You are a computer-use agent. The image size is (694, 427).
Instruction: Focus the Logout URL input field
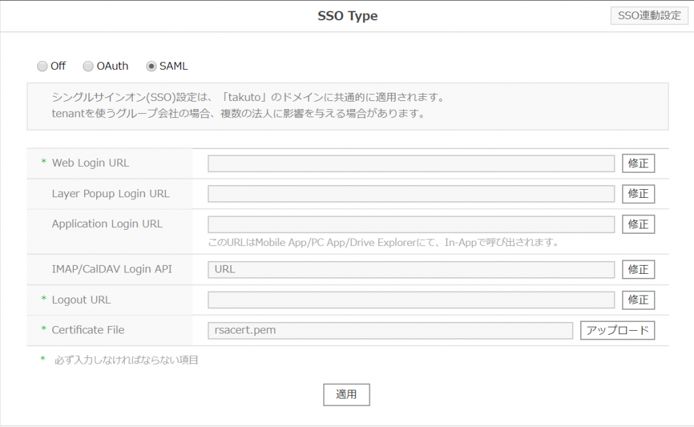click(x=411, y=300)
